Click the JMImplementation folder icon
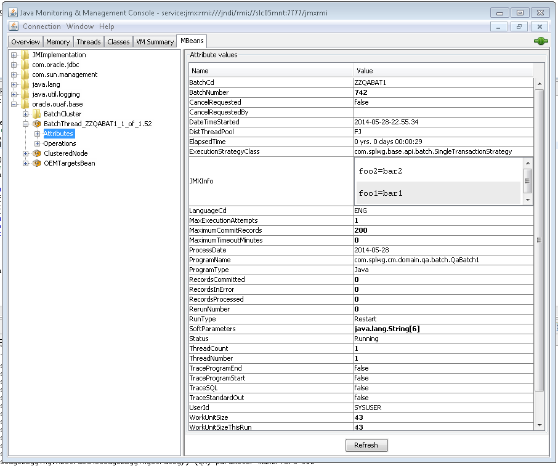The image size is (558, 466). pyautogui.click(x=25, y=55)
